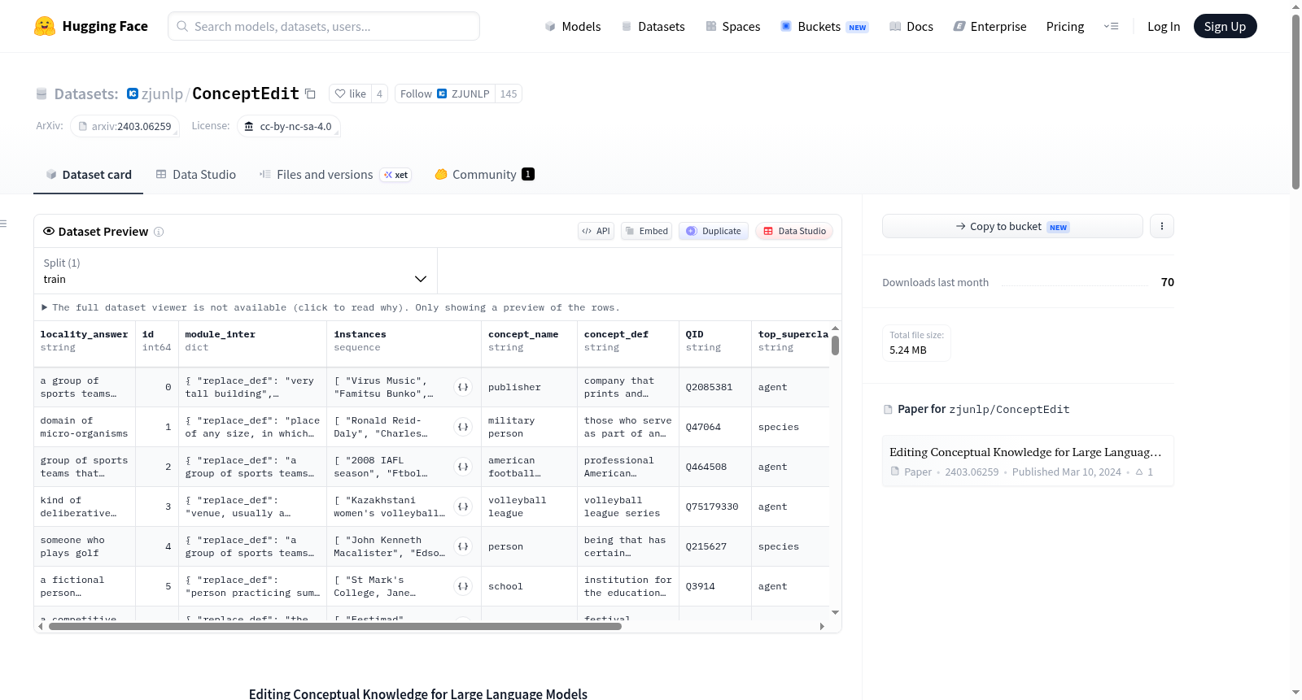Open the navigation overflow menu icon
The image size is (1302, 700).
(x=1111, y=26)
